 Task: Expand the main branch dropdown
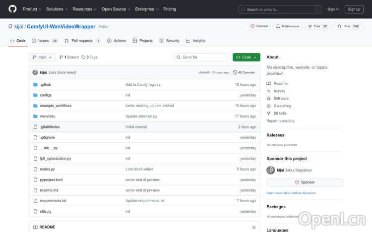(x=42, y=57)
